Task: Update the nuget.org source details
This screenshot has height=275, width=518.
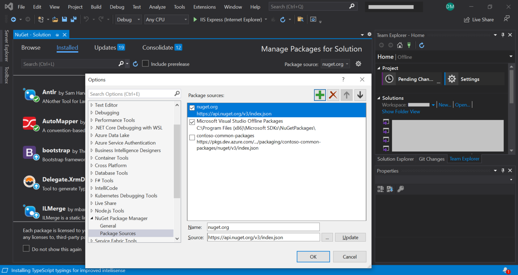Action: (x=350, y=237)
